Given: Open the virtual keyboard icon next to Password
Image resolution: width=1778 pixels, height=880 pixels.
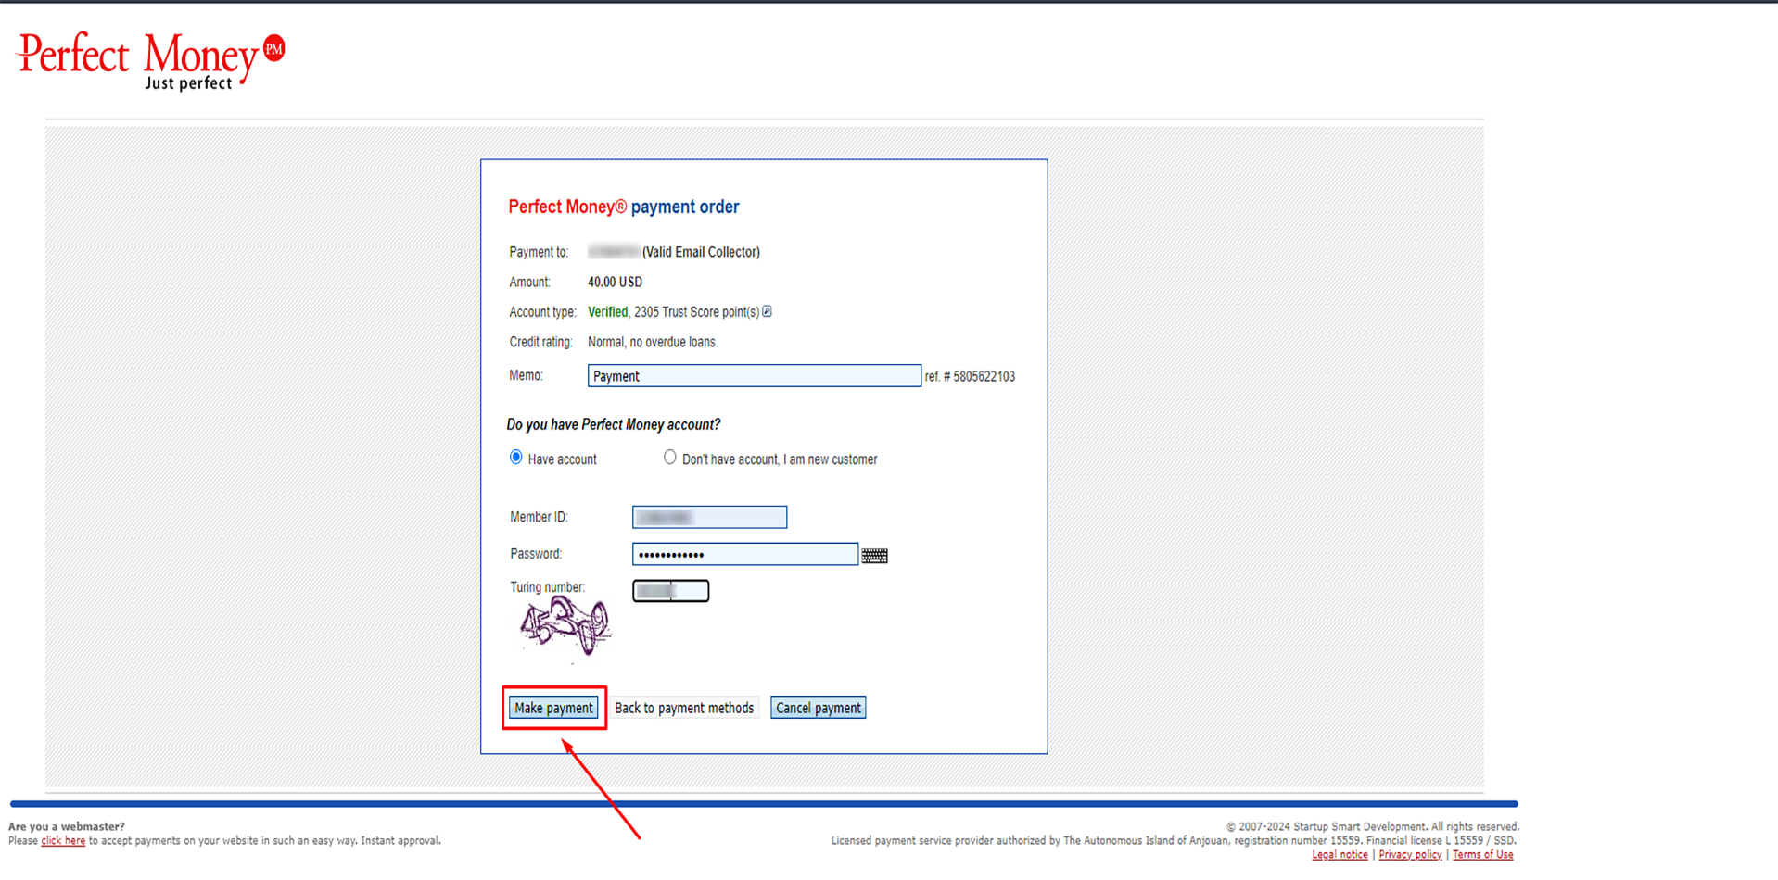Looking at the screenshot, I should (x=874, y=556).
